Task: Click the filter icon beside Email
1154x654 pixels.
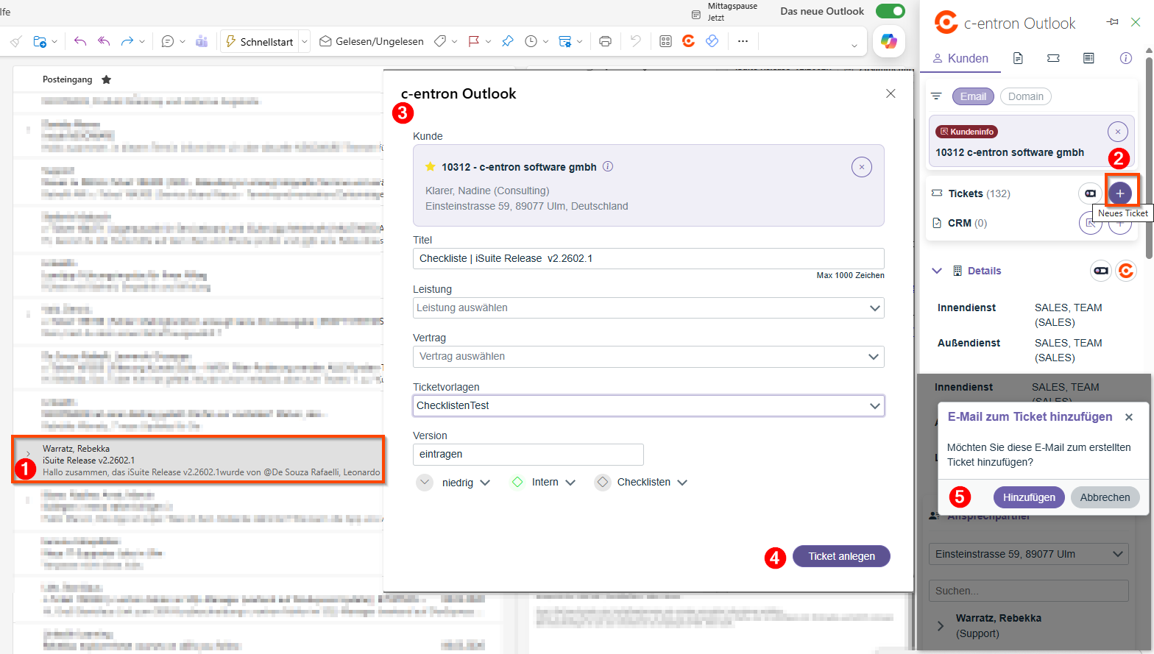Action: 936,96
